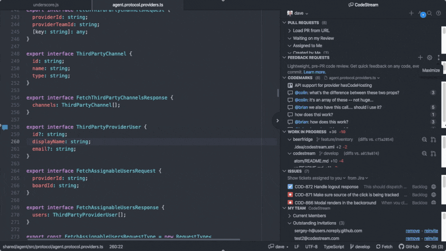The width and height of the screenshot is (446, 251).
Task: Switch to underscore.js tab
Action: tap(46, 5)
